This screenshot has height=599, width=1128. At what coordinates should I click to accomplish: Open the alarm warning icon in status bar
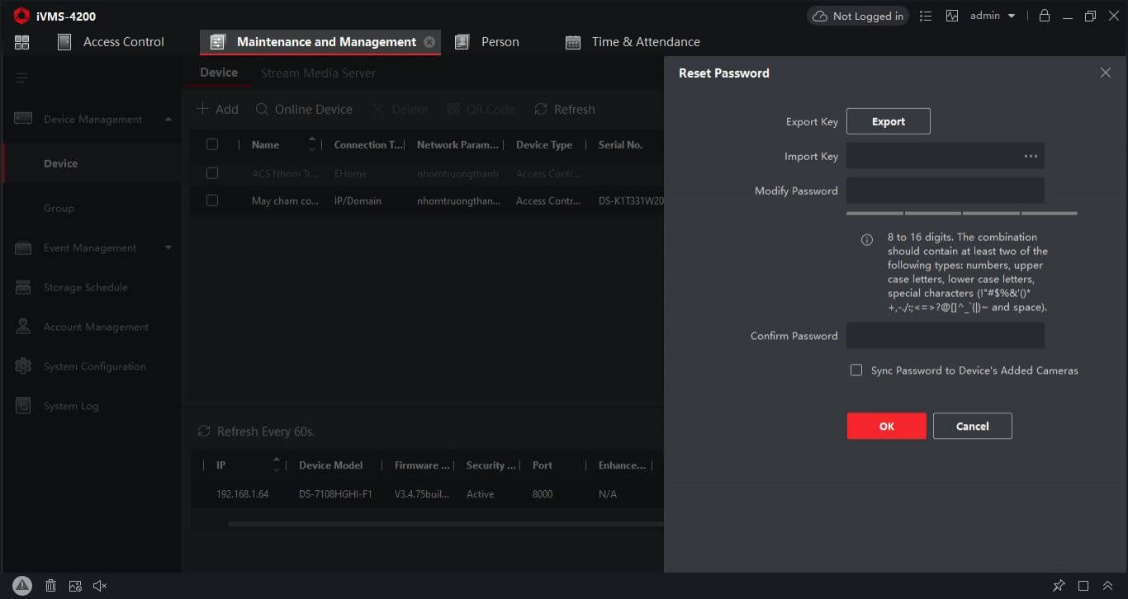click(22, 586)
